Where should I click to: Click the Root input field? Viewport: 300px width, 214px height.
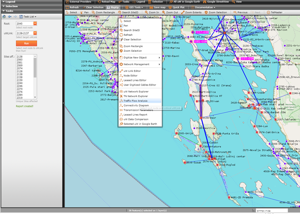25,24
